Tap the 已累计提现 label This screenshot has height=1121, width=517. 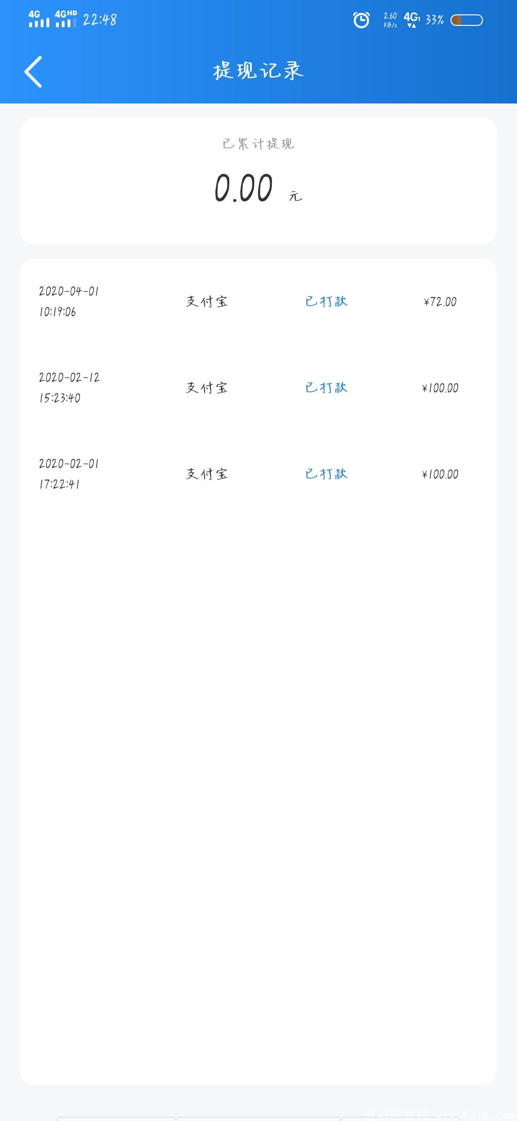(x=258, y=144)
